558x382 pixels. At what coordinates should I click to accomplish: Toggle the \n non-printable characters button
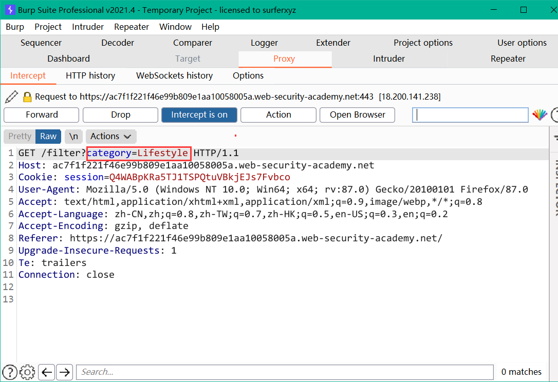(x=73, y=136)
